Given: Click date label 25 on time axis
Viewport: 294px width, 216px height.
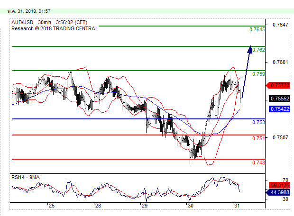Looking at the screenshot, I should tap(52, 206).
